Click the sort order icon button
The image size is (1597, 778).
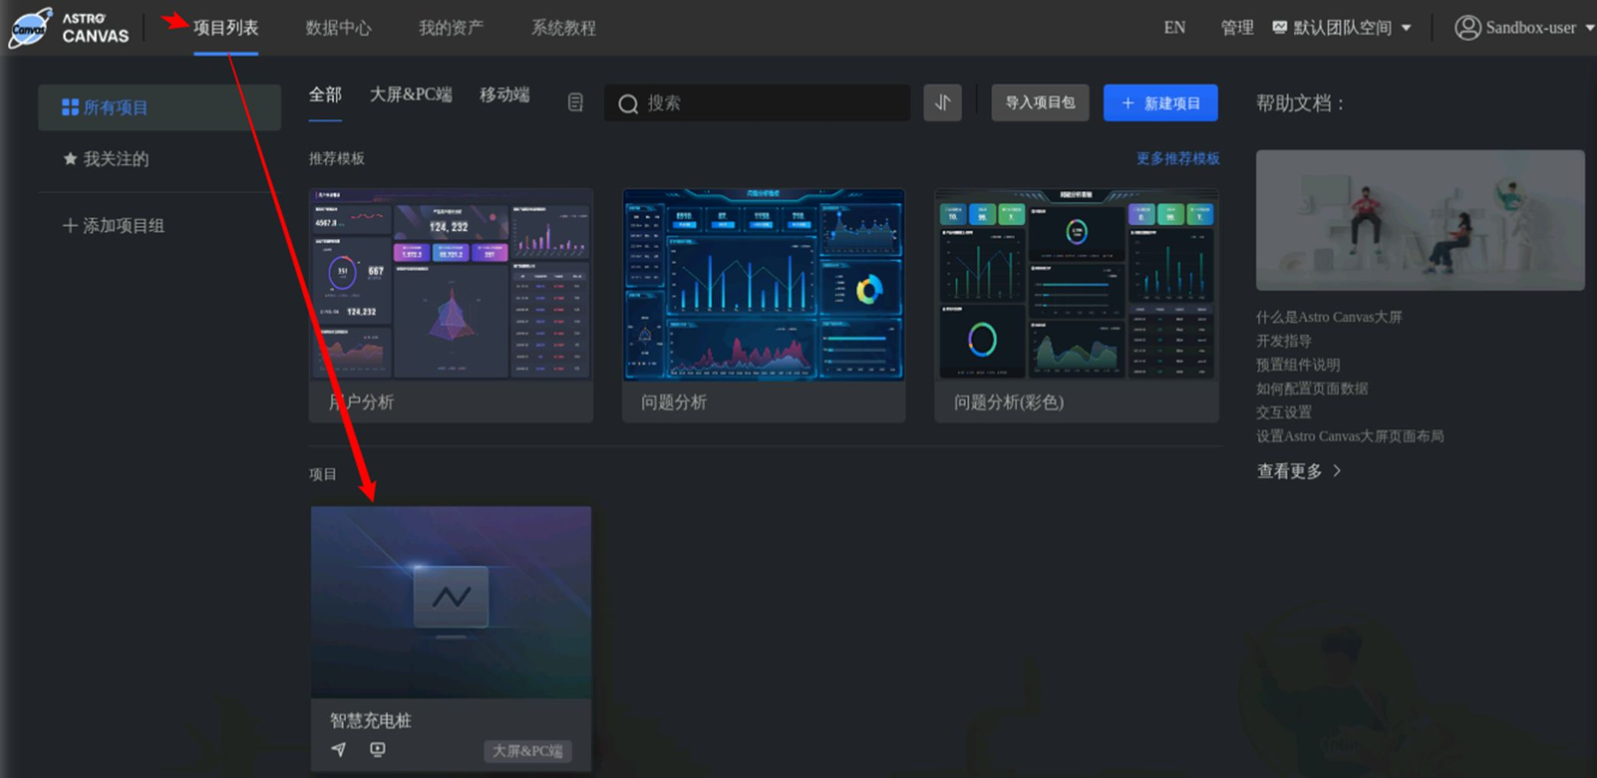click(942, 103)
